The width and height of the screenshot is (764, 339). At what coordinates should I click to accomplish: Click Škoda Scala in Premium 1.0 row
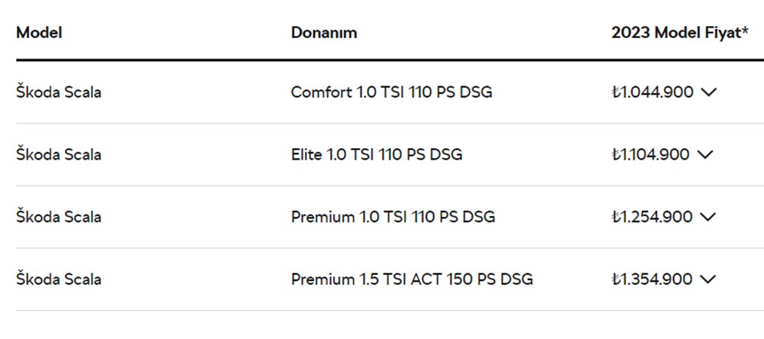59,217
